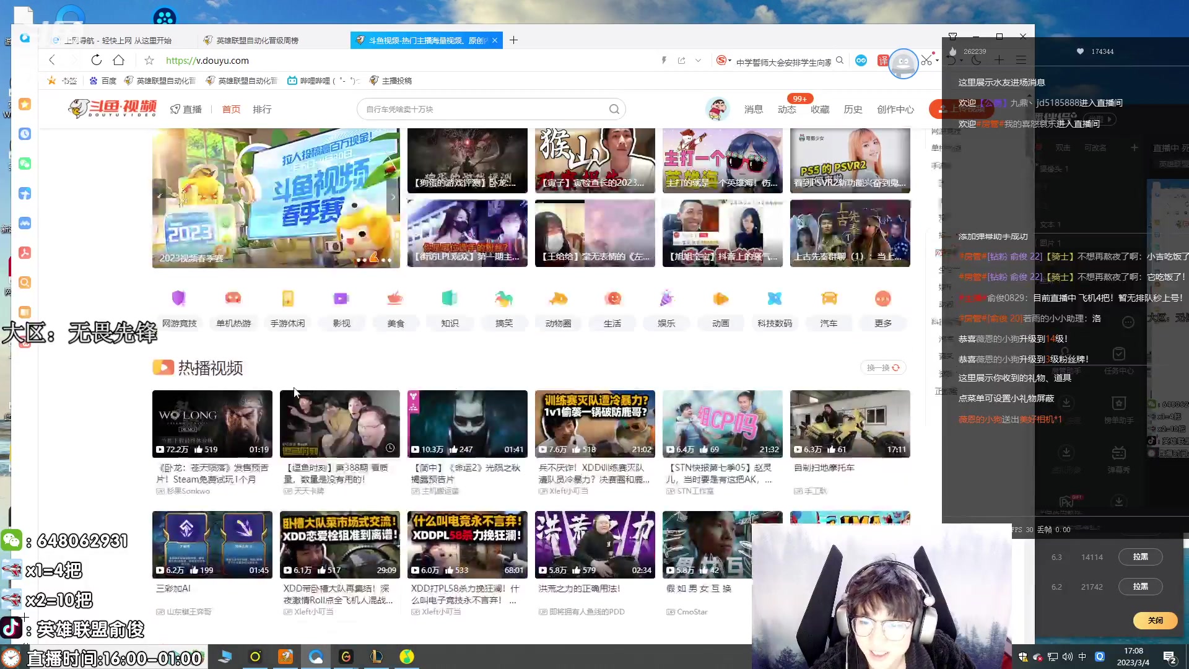Screen dimensions: 1189x669
Task: Open the 排行 tab
Action: pos(262,109)
